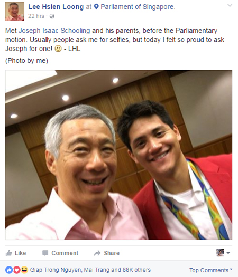Open the red Love heart reaction
Screen dimensions: 238x277
(17, 270)
